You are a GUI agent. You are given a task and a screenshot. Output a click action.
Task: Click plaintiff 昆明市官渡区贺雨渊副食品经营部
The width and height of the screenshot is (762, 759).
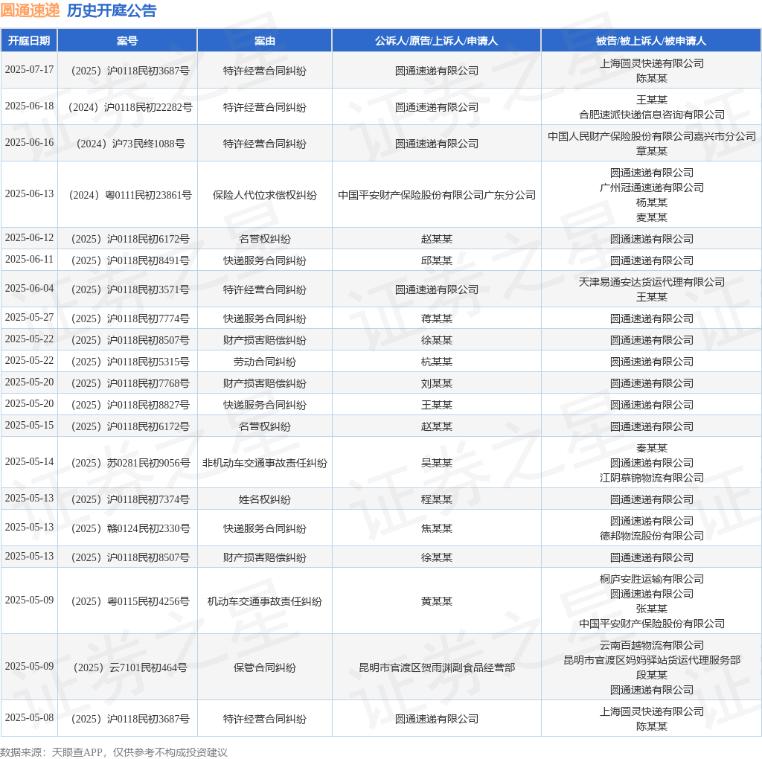tap(436, 667)
